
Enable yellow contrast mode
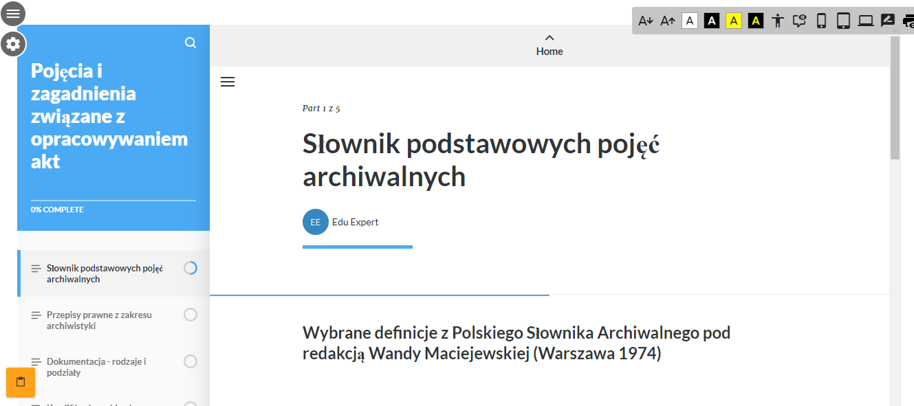(733, 21)
